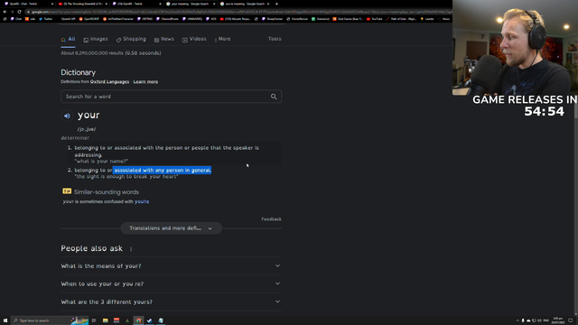Open File Explorer from the taskbar
578x325 pixels.
pos(105,320)
